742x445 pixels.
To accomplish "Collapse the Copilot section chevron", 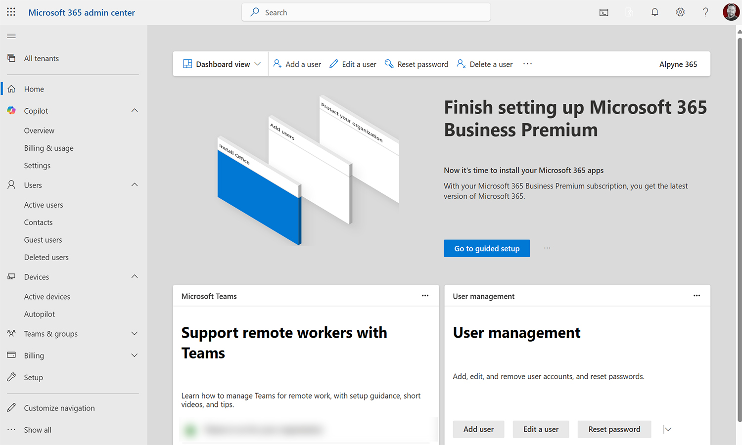I will click(134, 110).
